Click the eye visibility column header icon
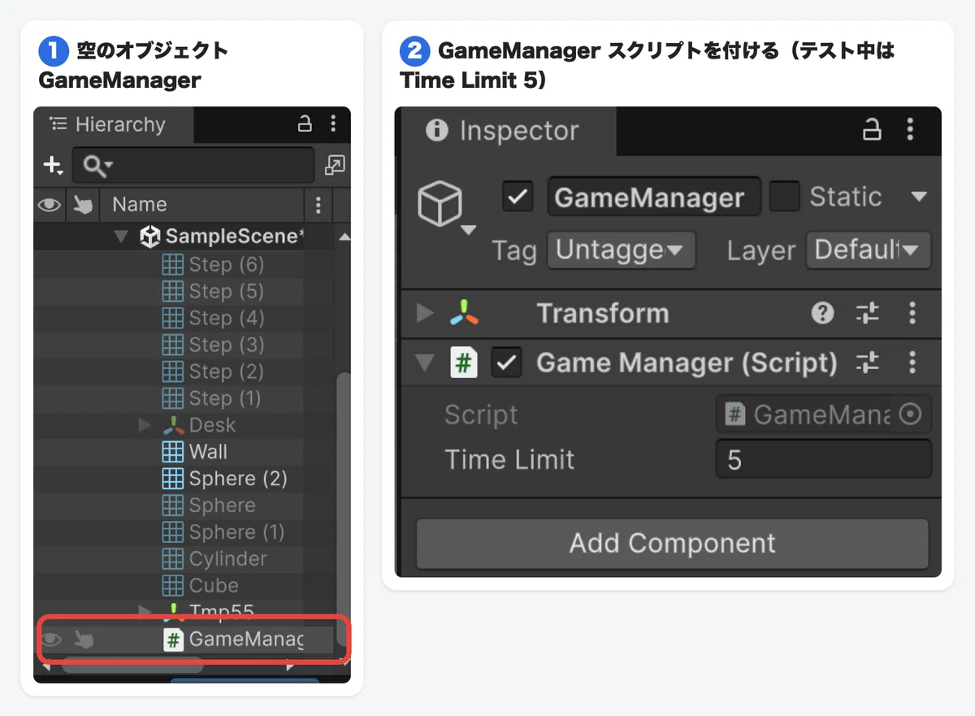 coord(50,205)
